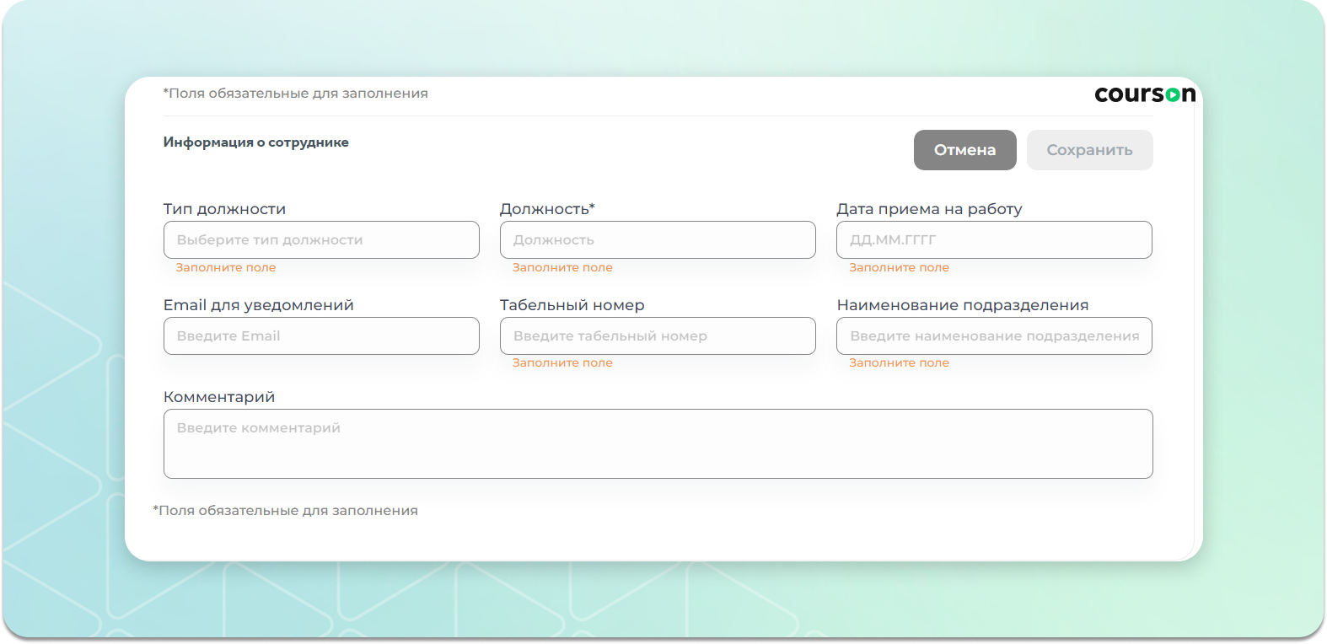Click the Дата приема на работу date field
The width and height of the screenshot is (1327, 644).
tap(994, 240)
